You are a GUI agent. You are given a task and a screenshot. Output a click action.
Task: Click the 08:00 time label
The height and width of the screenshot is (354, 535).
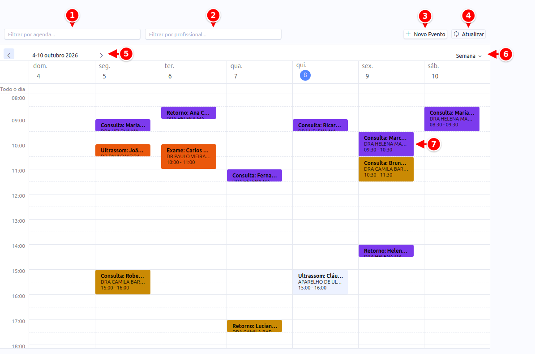[x=18, y=98]
